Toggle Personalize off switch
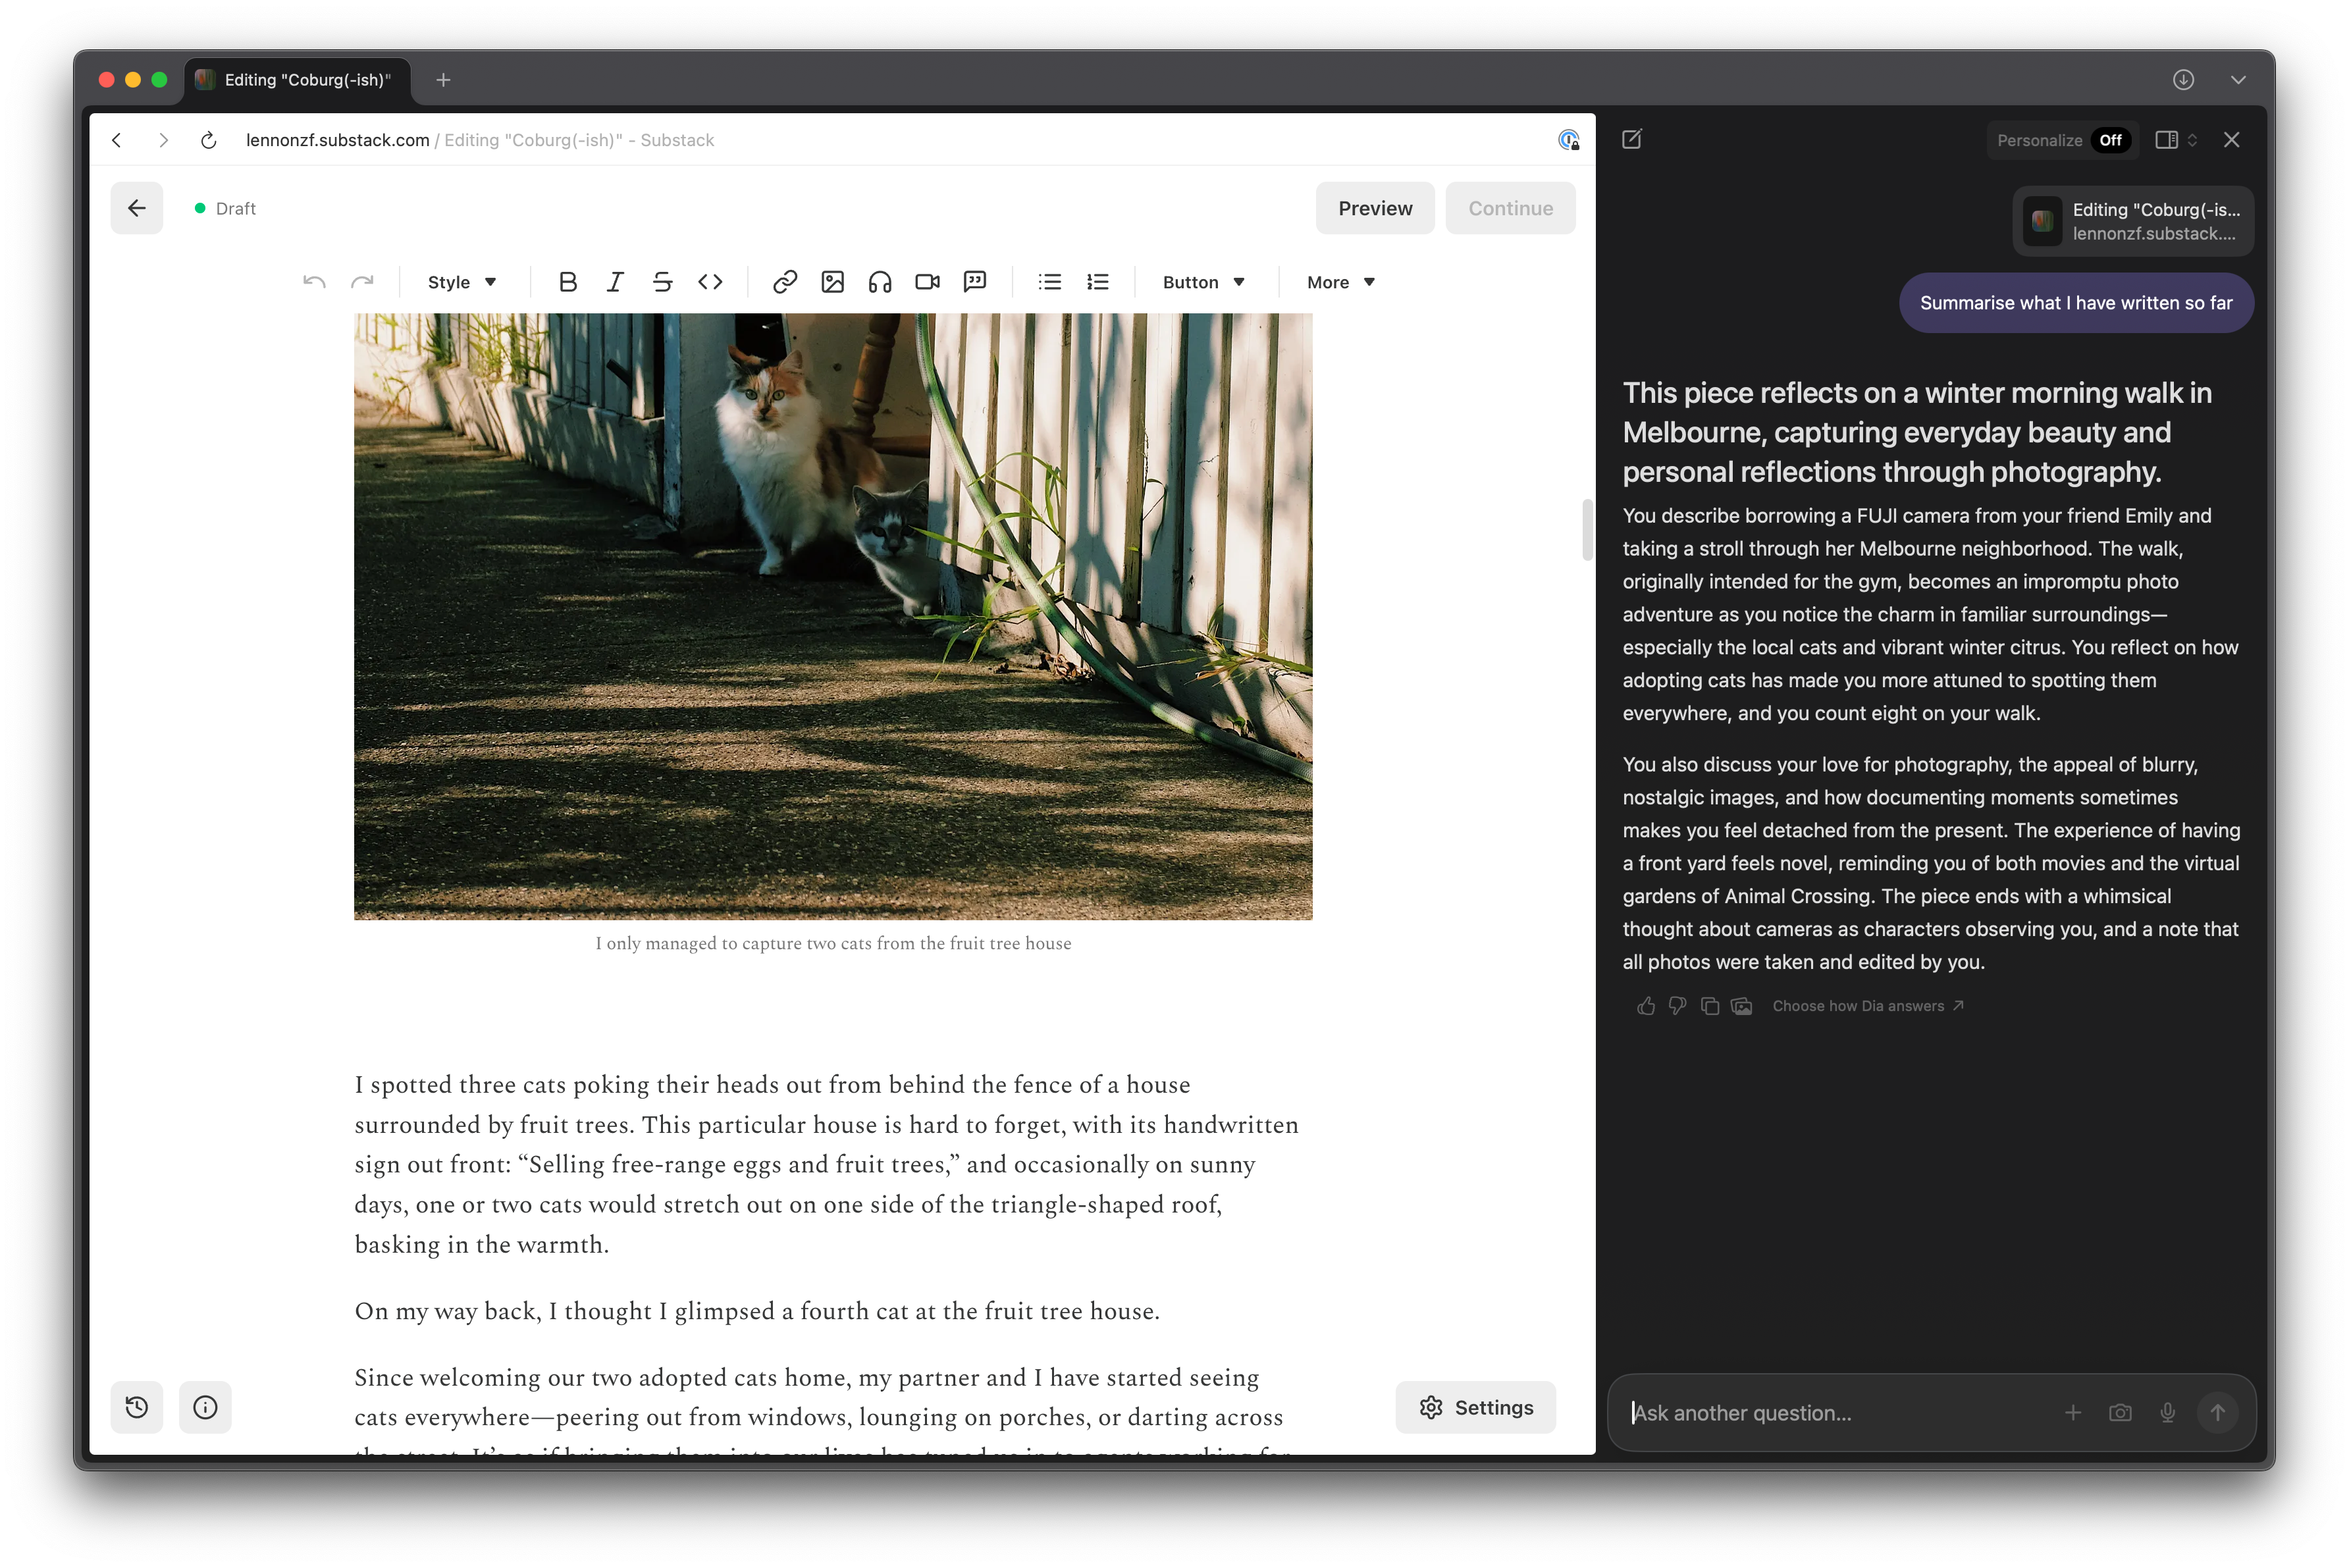 [x=2110, y=140]
